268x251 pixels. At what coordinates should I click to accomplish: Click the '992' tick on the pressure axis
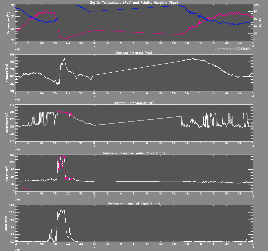12,84
